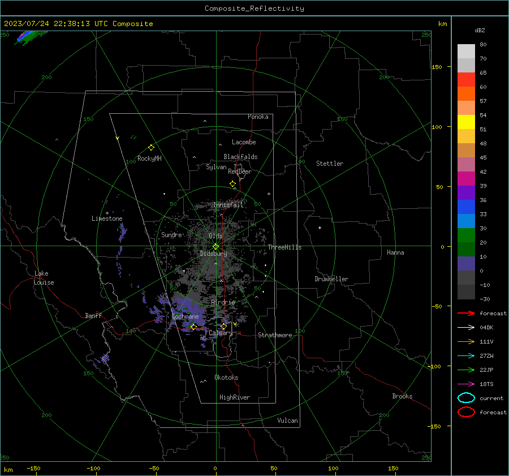Screen dimensions: 509x476
Task: Click the Innisfail city label
Action: click(228, 205)
